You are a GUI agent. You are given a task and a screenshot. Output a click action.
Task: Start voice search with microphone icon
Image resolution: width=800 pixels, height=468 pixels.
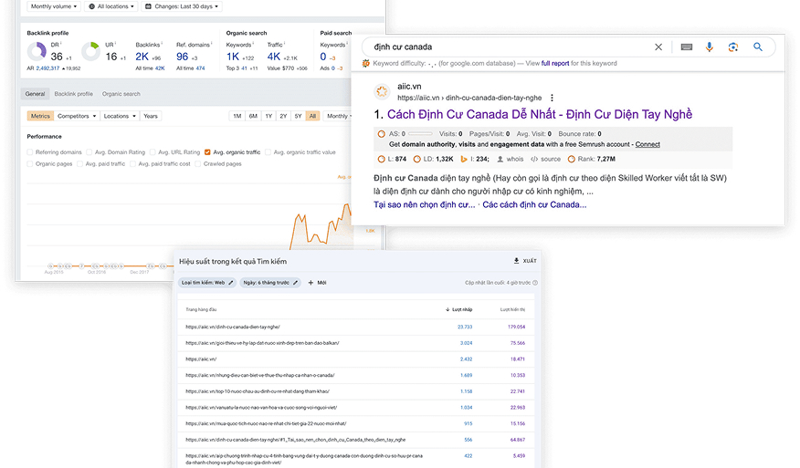tap(710, 47)
